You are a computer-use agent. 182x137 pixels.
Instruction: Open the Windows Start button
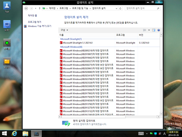pyautogui.click(x=5, y=134)
